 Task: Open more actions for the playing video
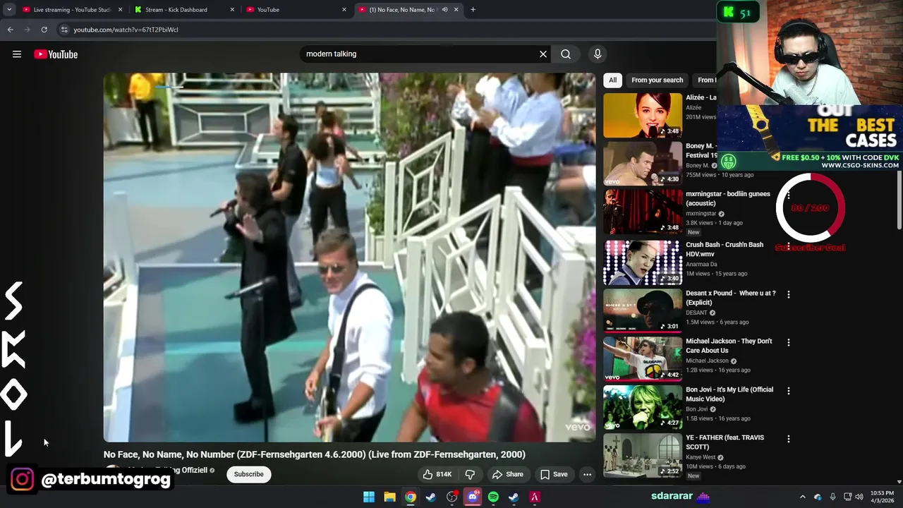click(x=587, y=474)
